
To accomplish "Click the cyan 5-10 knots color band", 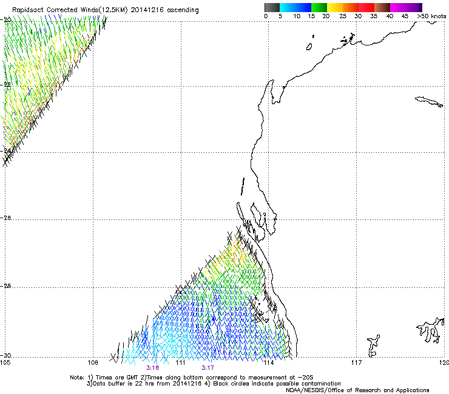I will [288, 7].
